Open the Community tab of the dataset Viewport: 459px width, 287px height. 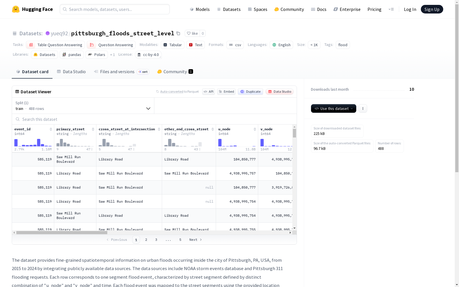[x=175, y=72]
